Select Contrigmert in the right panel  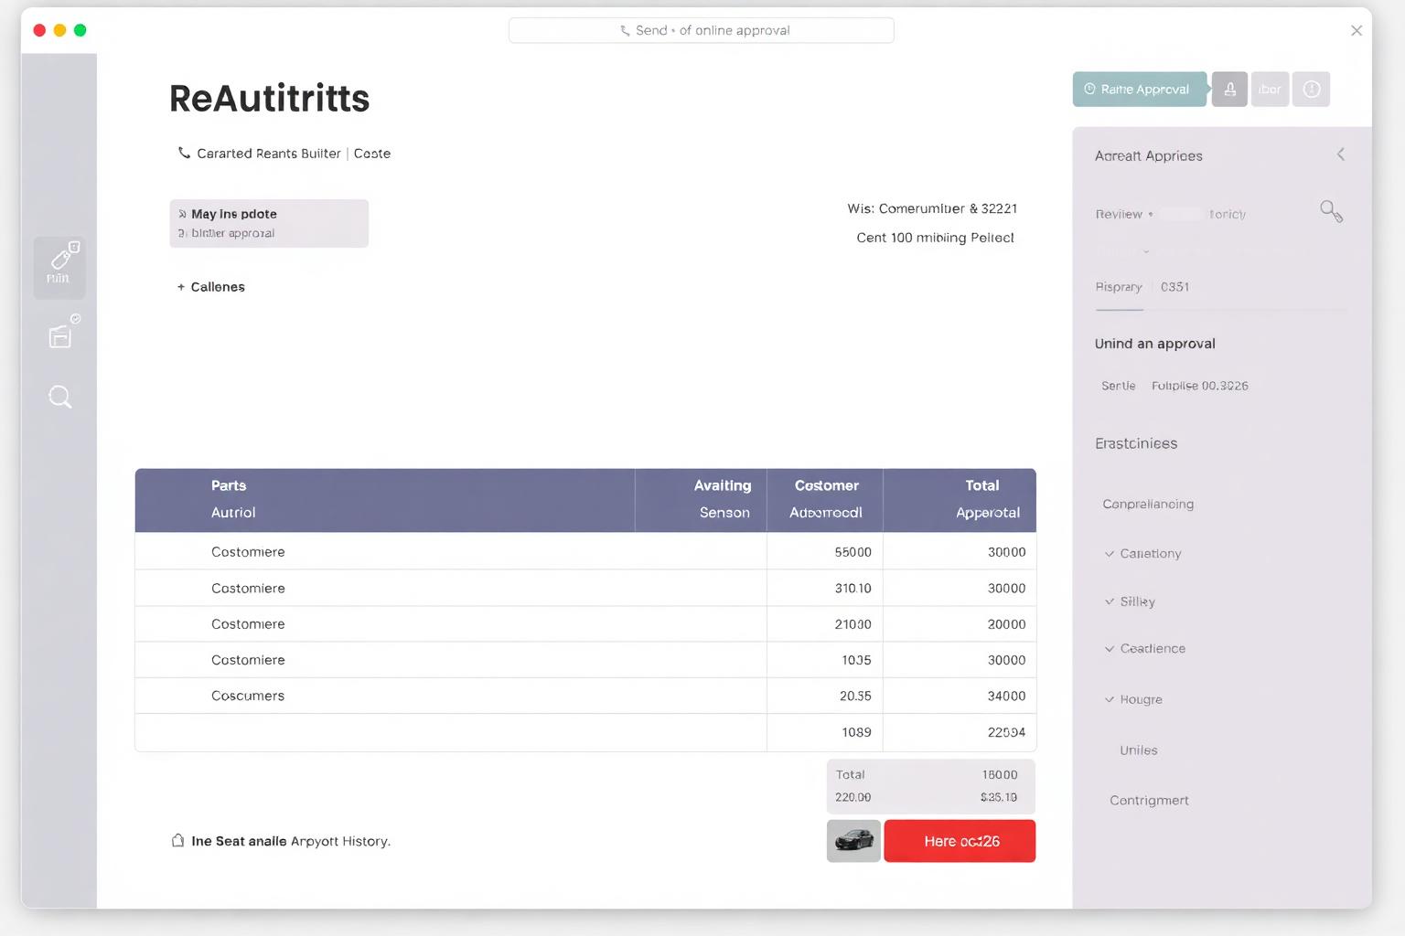tap(1149, 800)
